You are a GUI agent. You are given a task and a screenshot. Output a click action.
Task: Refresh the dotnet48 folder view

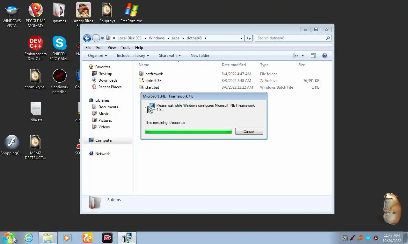point(249,38)
